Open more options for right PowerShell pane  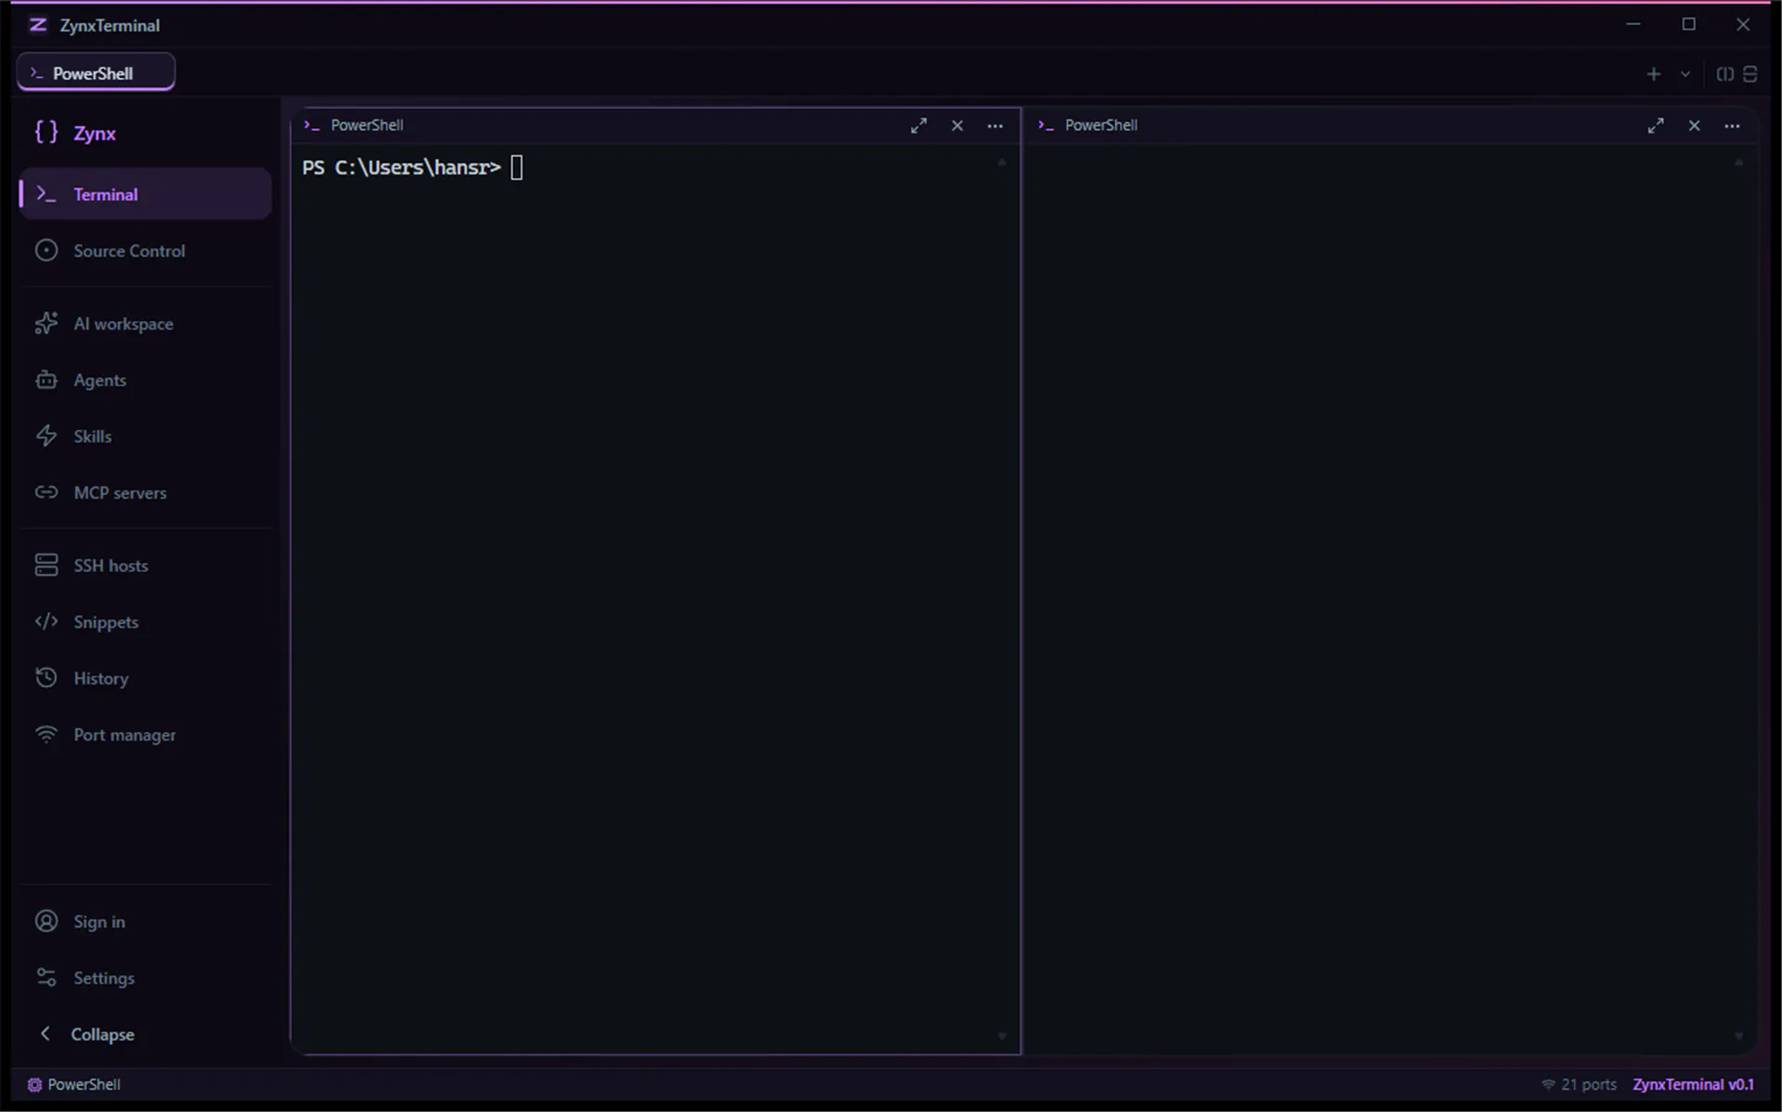click(1732, 125)
